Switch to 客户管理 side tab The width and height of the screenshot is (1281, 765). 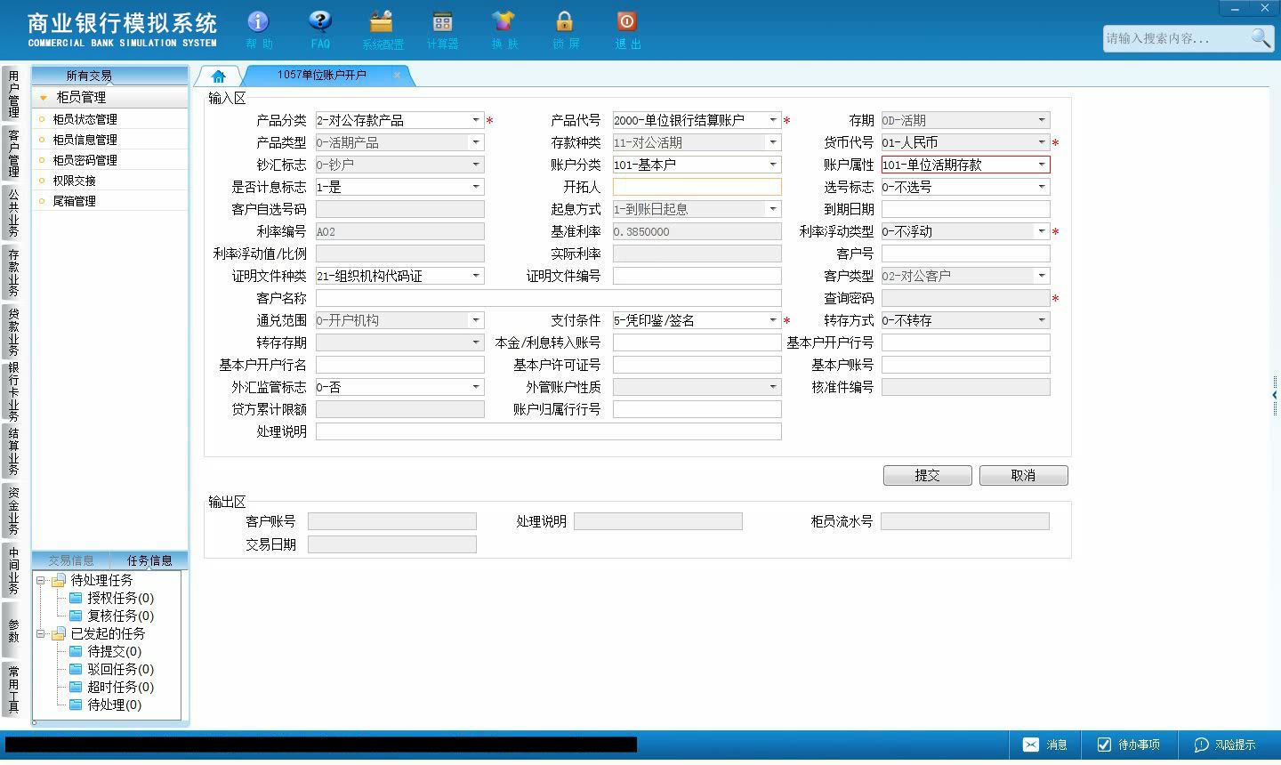click(x=13, y=153)
